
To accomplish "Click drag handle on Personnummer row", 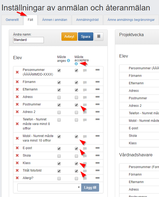I will pyautogui.click(x=98, y=70).
